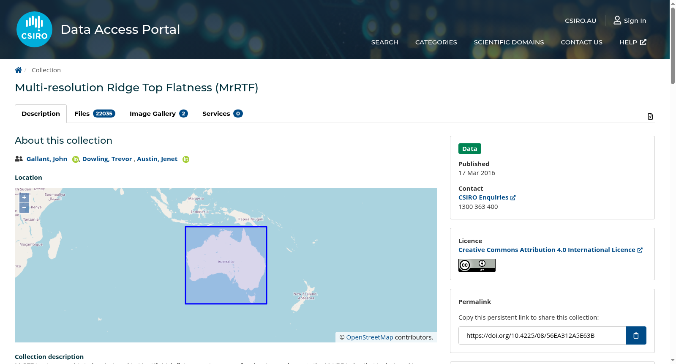Open the Files tab
Viewport: 676px width, 364px height.
click(x=95, y=114)
